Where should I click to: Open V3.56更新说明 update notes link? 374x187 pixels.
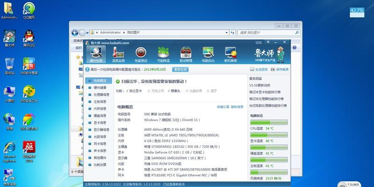coord(260,85)
